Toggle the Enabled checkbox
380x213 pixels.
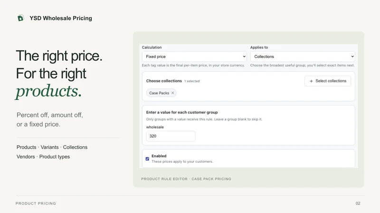pos(147,159)
